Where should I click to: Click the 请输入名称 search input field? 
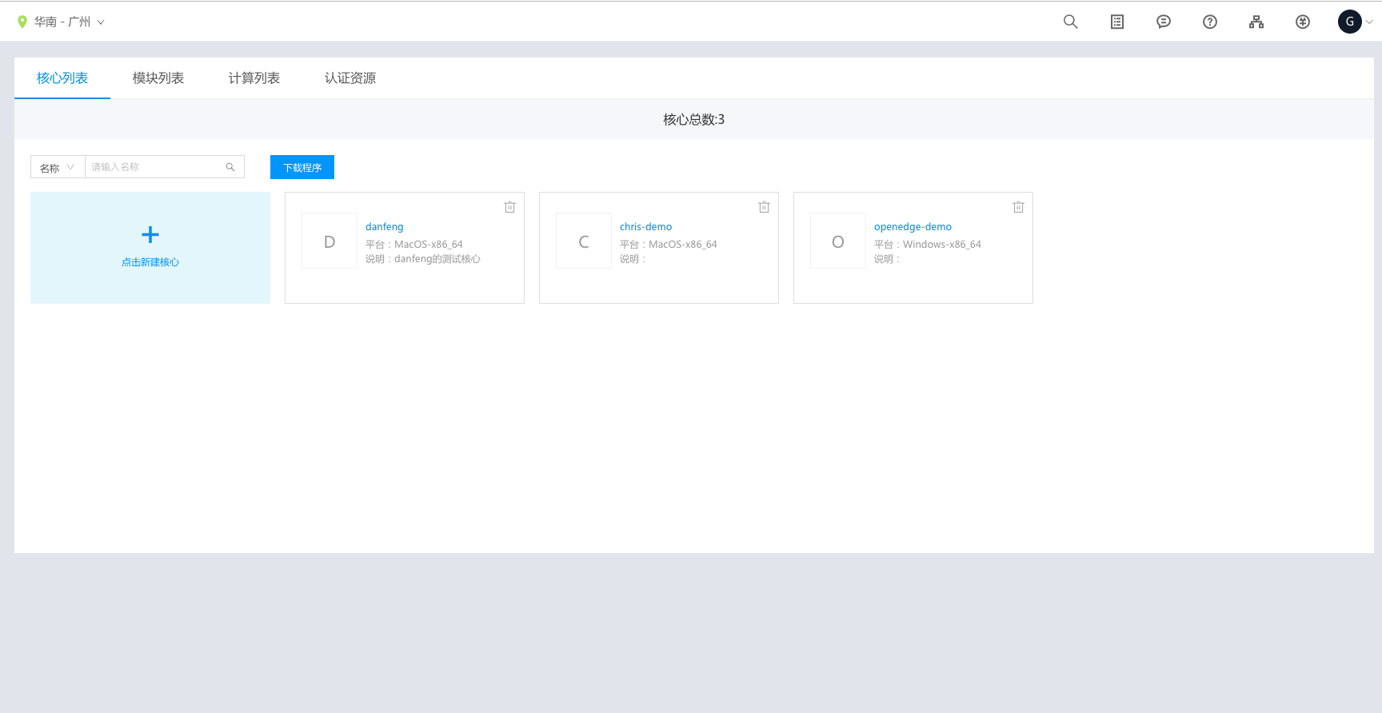(x=156, y=167)
